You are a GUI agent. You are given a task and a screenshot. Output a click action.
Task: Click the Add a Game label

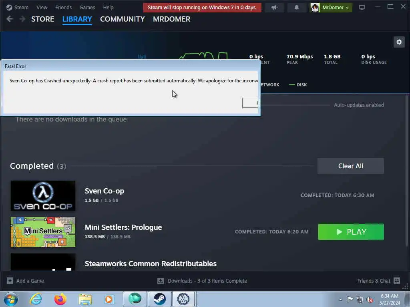tap(30, 281)
